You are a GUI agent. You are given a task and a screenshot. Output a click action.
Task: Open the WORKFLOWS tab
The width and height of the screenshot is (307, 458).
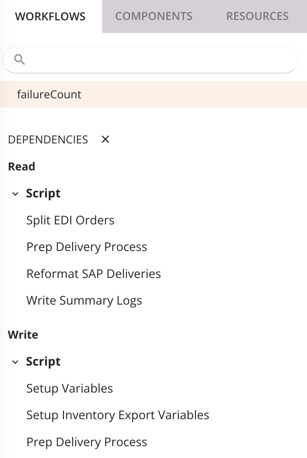point(50,16)
